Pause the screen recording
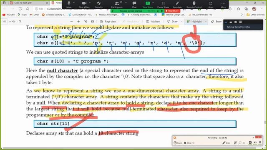Viewport: 267px width, 150px height. point(178,143)
